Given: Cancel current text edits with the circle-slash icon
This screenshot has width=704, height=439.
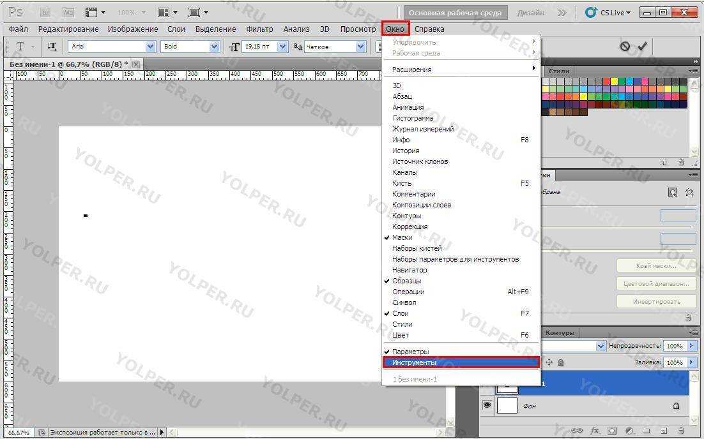Looking at the screenshot, I should 625,46.
